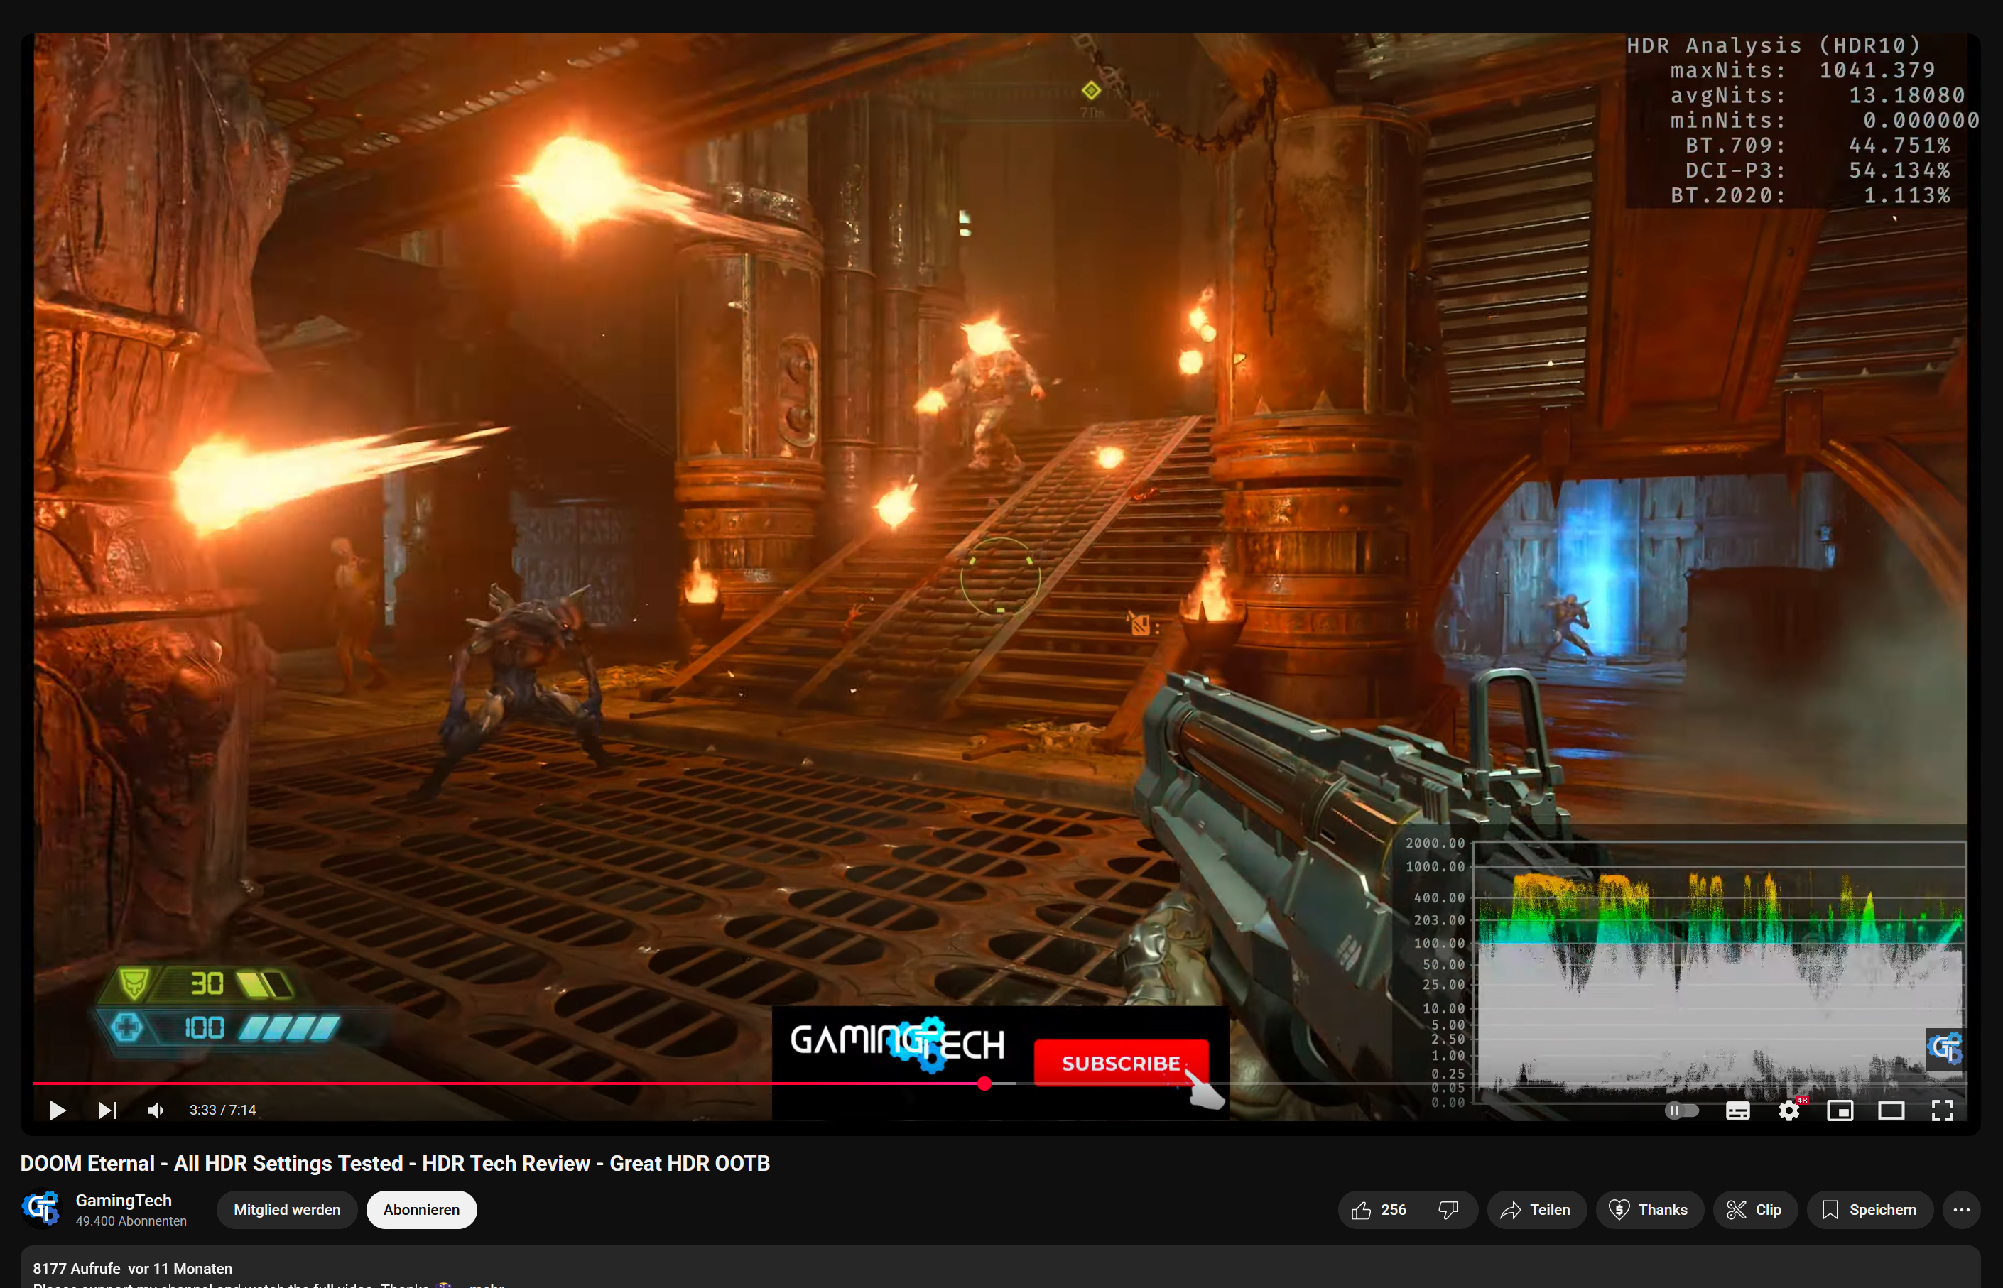Viewport: 2003px width, 1288px height.
Task: Like the video (256 likes)
Action: [x=1379, y=1209]
